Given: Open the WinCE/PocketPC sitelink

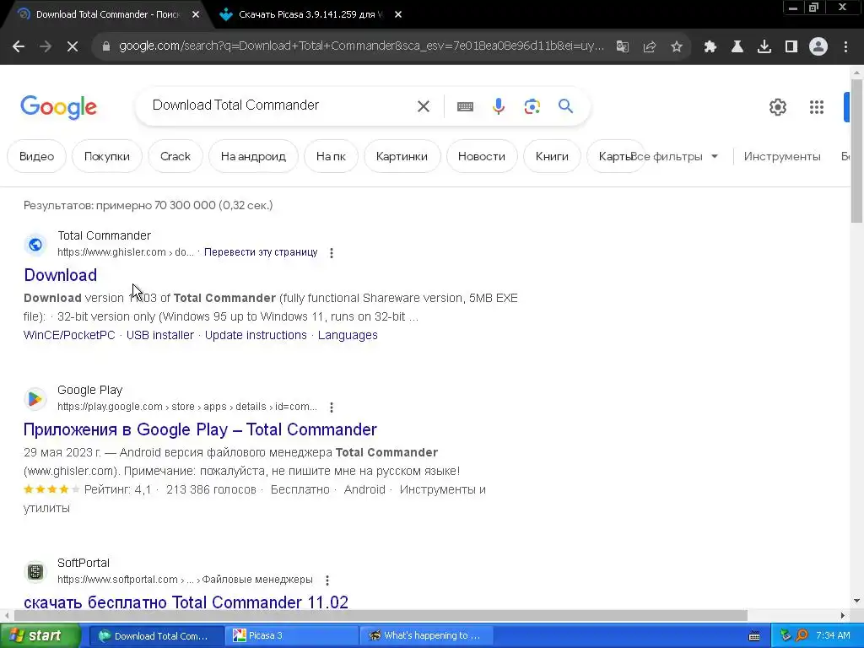Looking at the screenshot, I should coord(69,335).
